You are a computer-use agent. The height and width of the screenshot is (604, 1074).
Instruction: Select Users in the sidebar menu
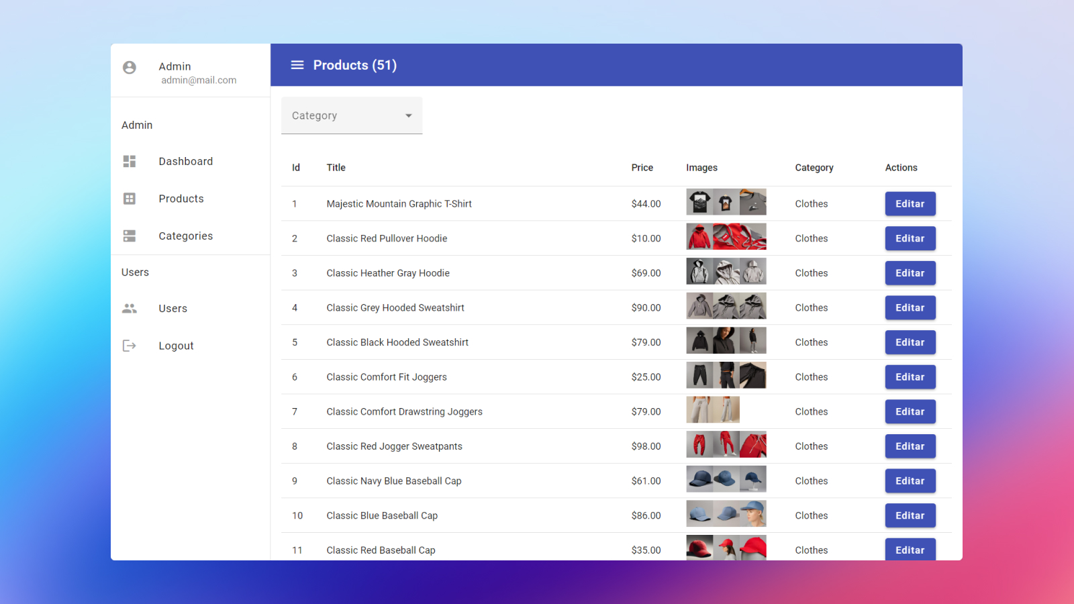(173, 309)
